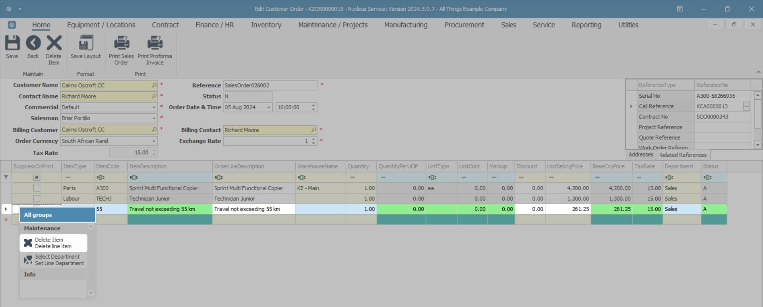The image size is (763, 307).
Task: Click the application gear icon in title bar
Action: click(9, 9)
